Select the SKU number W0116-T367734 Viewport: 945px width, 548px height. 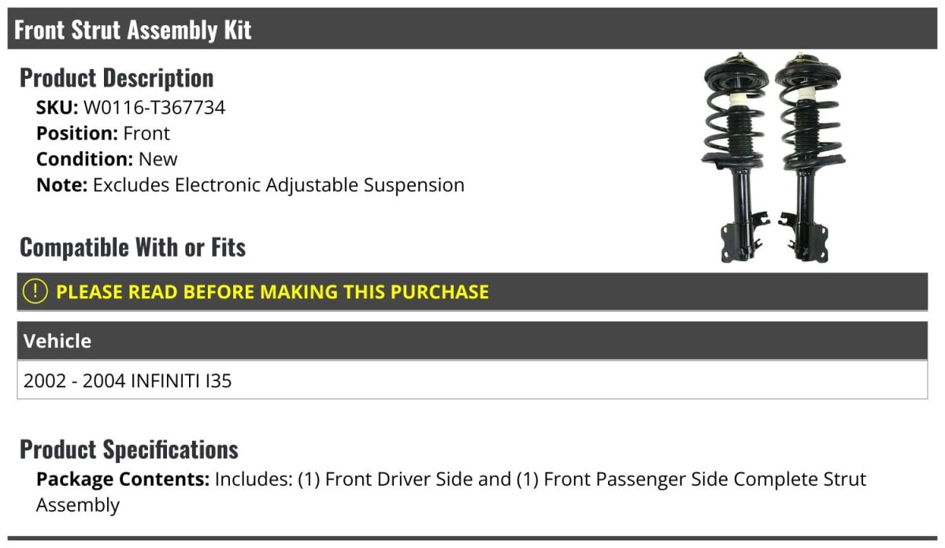coord(154,108)
